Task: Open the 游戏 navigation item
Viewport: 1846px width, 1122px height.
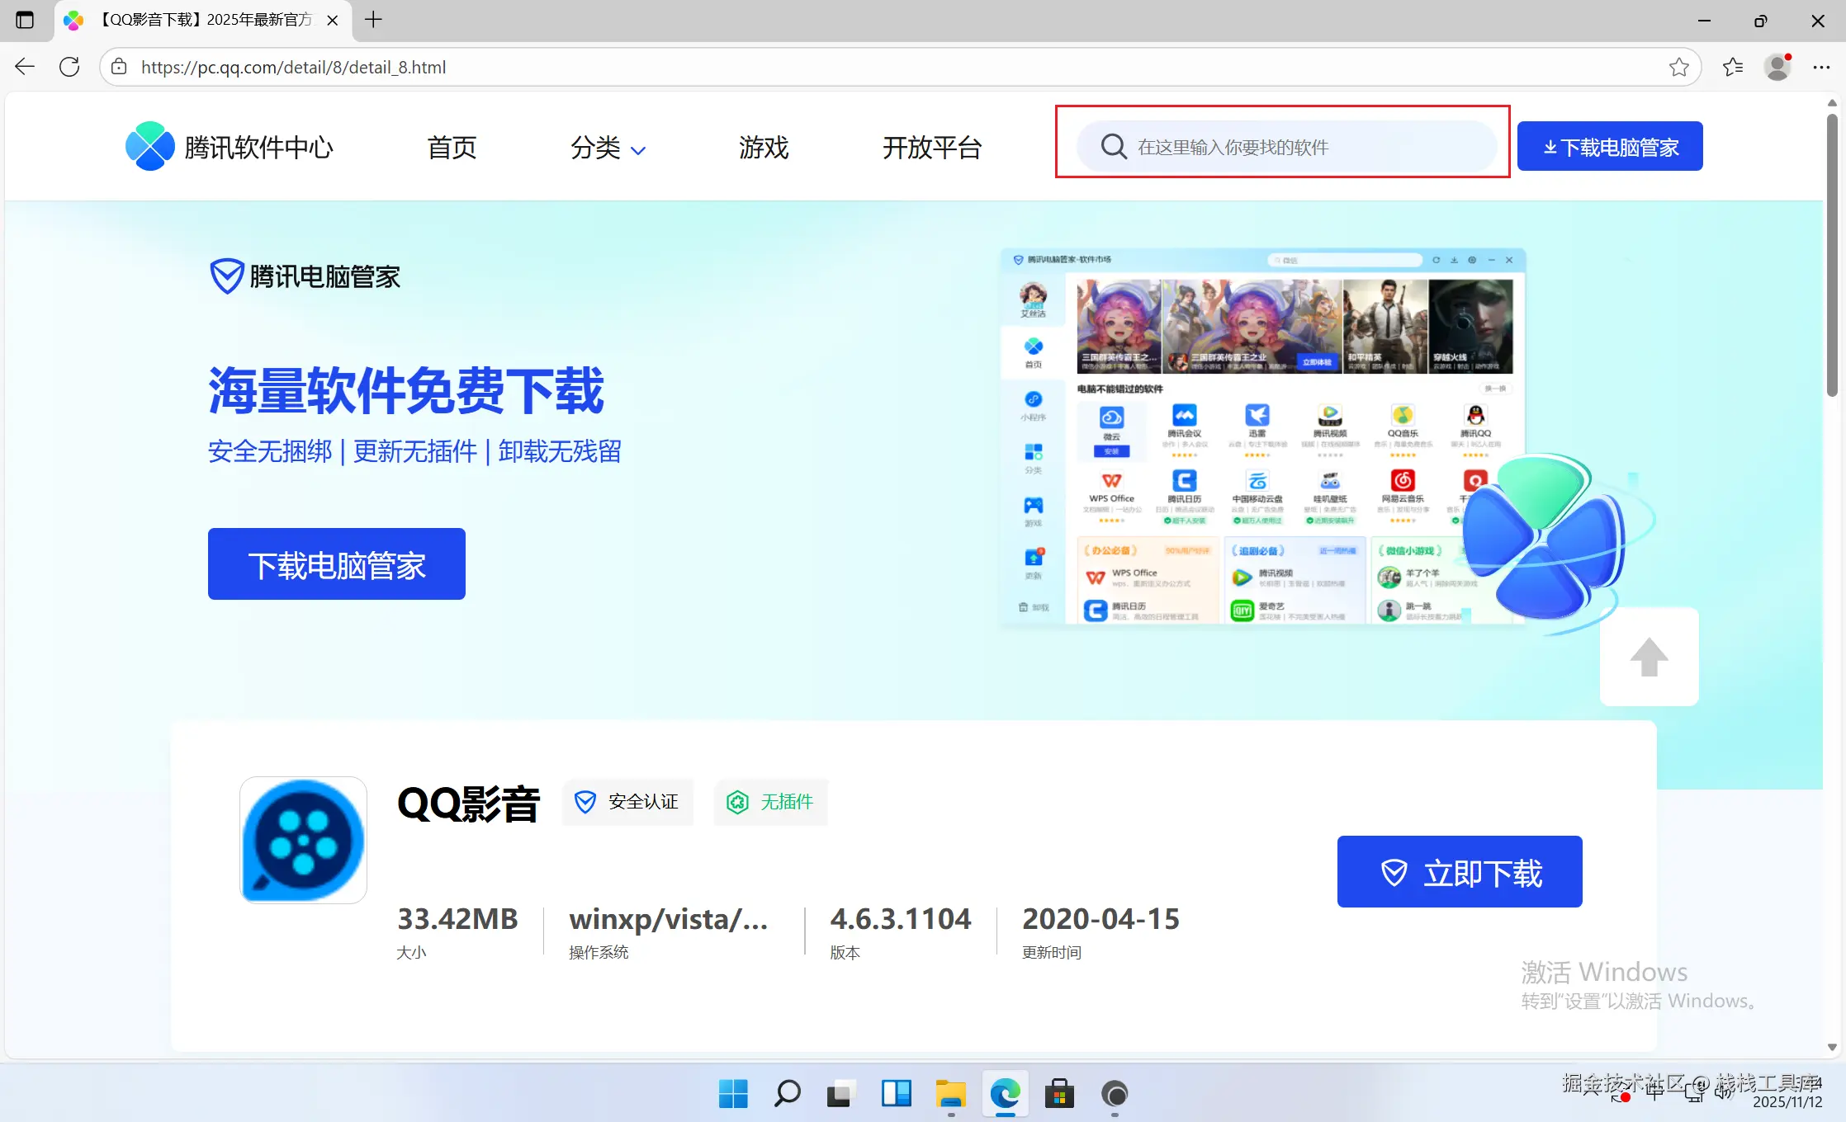Action: (x=764, y=148)
